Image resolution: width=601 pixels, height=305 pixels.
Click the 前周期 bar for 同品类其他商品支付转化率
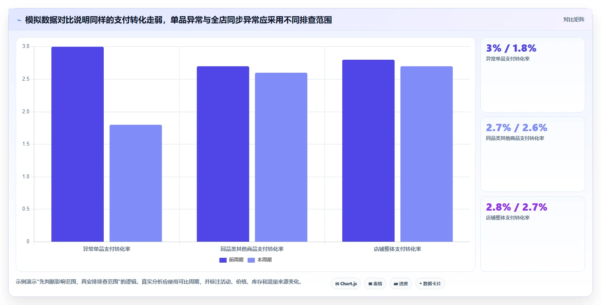point(223,154)
